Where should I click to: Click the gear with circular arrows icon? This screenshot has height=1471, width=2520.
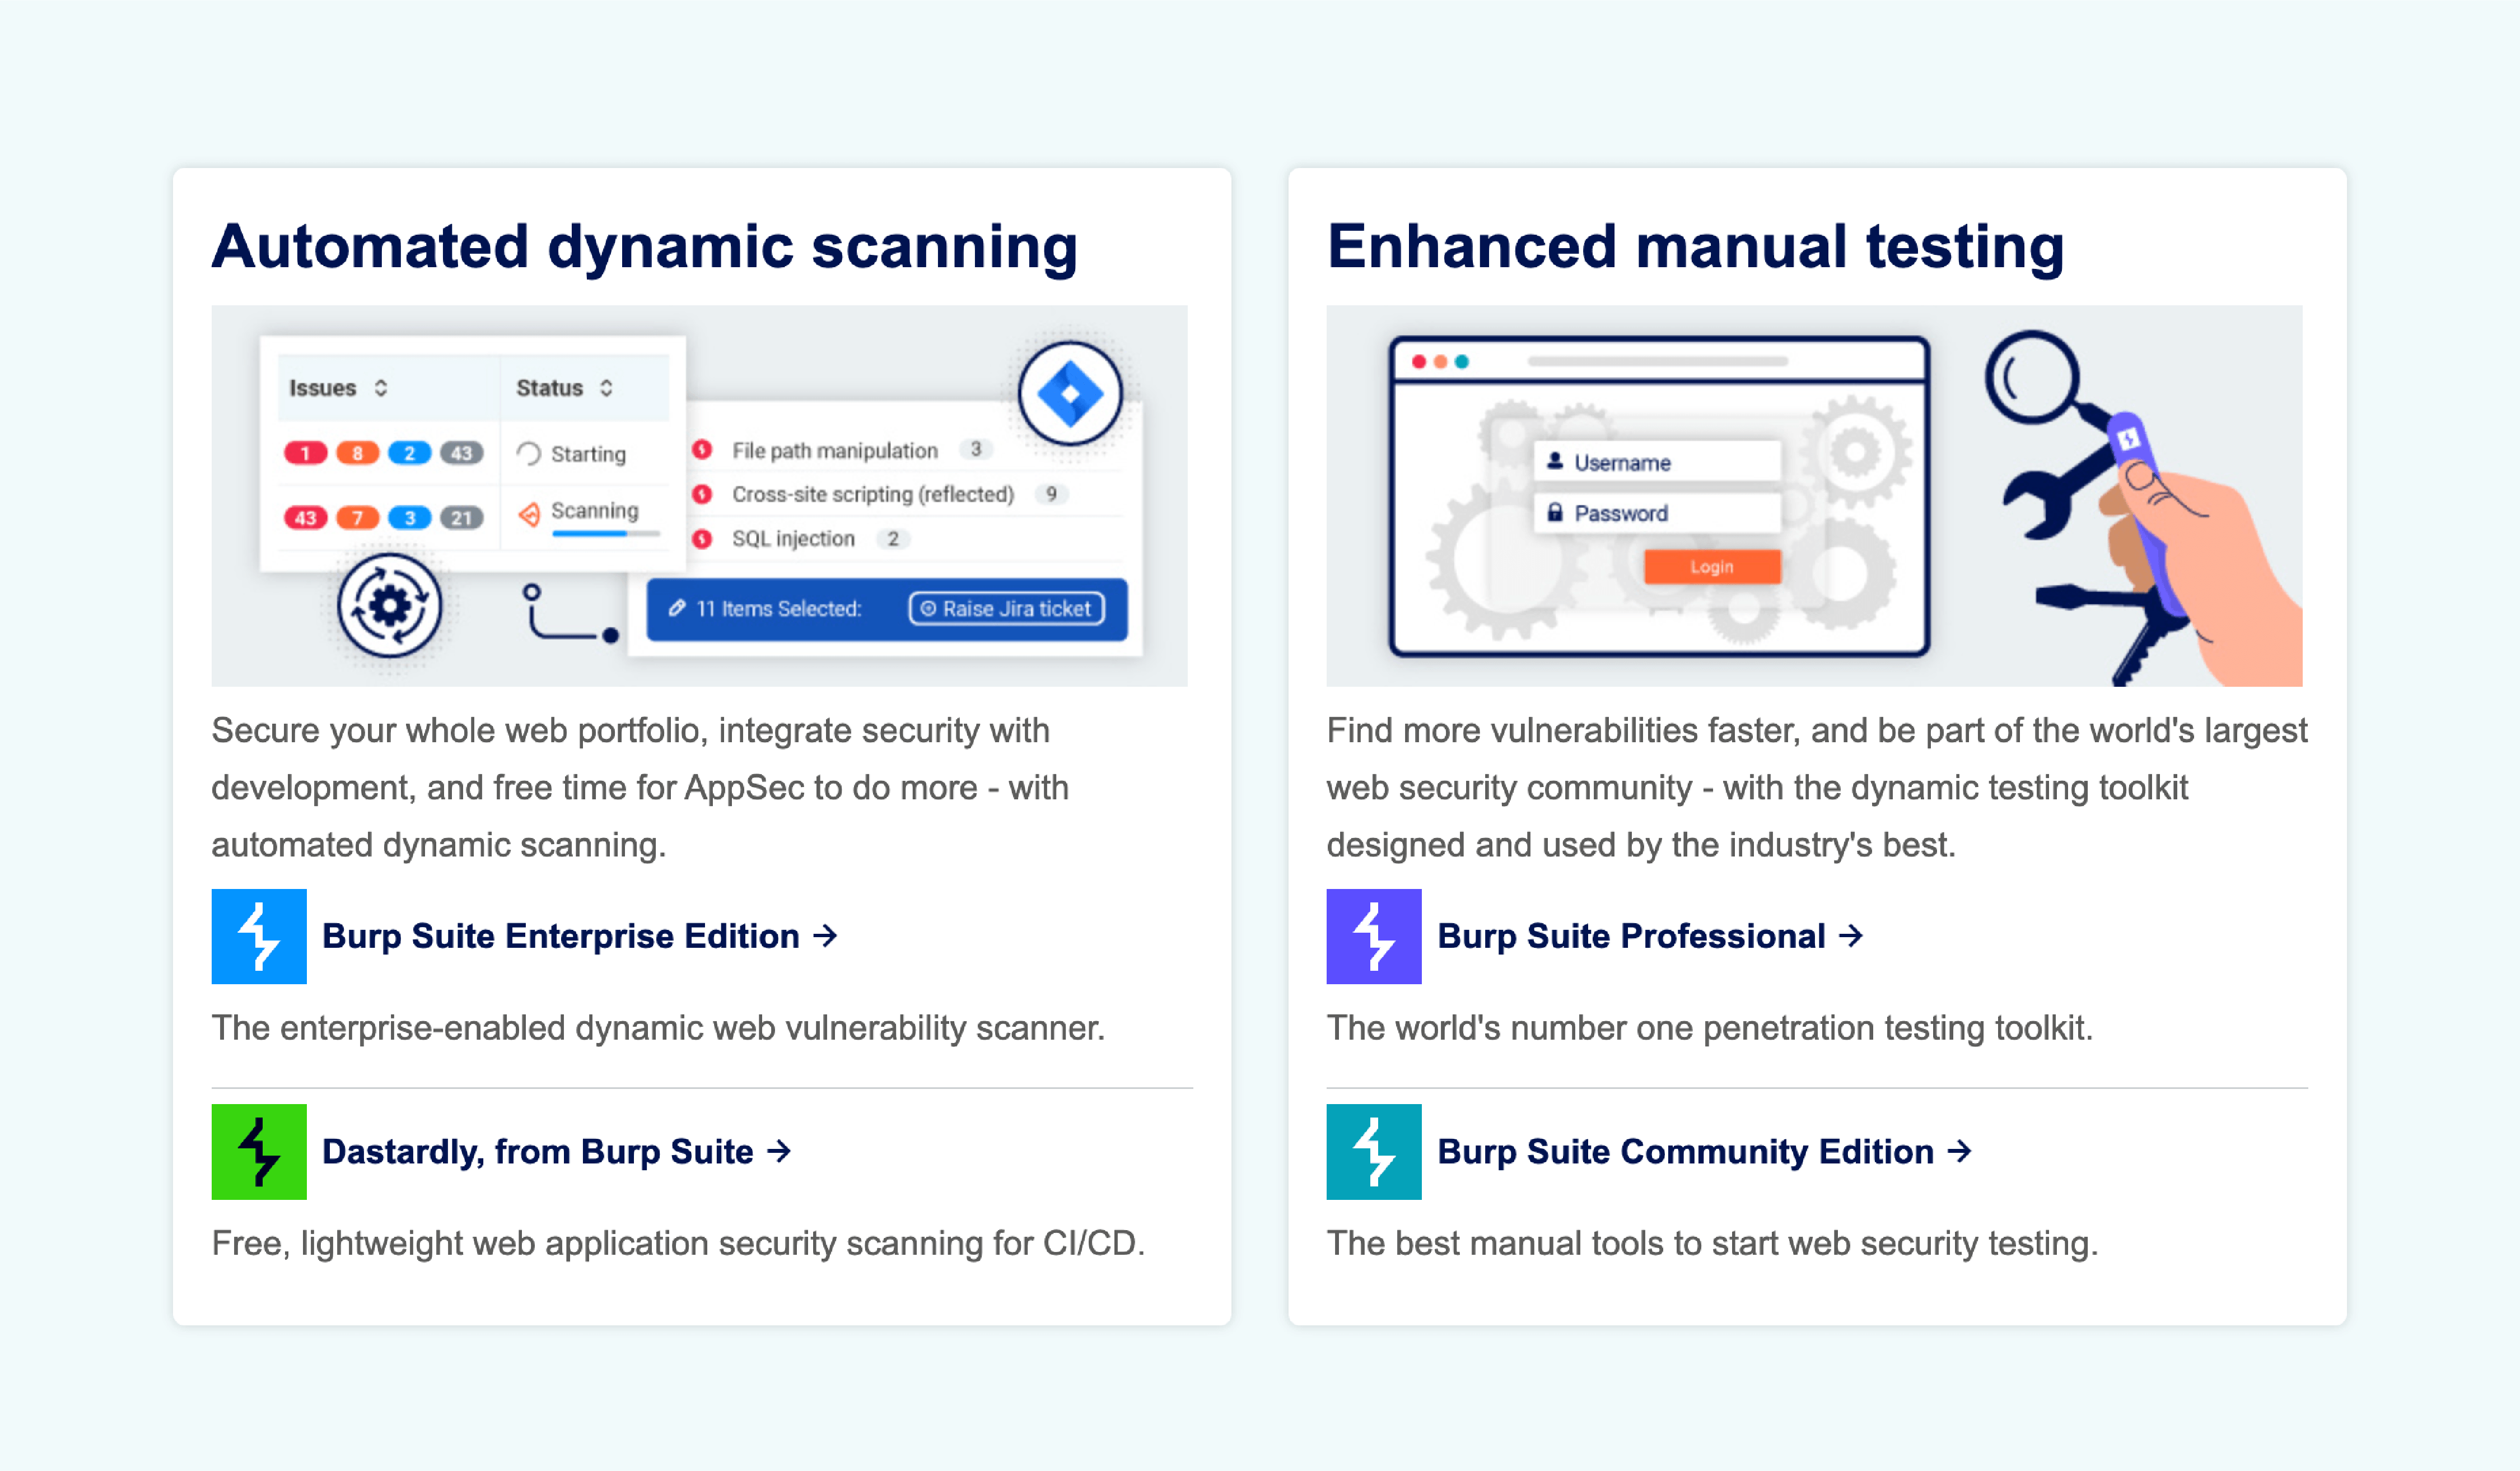click(x=389, y=605)
